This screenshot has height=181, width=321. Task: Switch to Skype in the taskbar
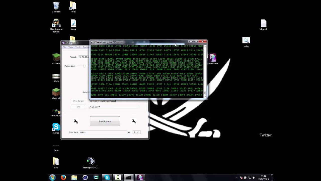click(107, 178)
